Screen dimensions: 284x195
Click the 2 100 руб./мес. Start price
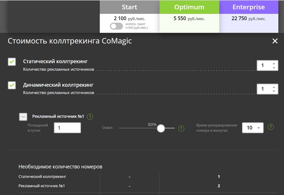point(129,18)
